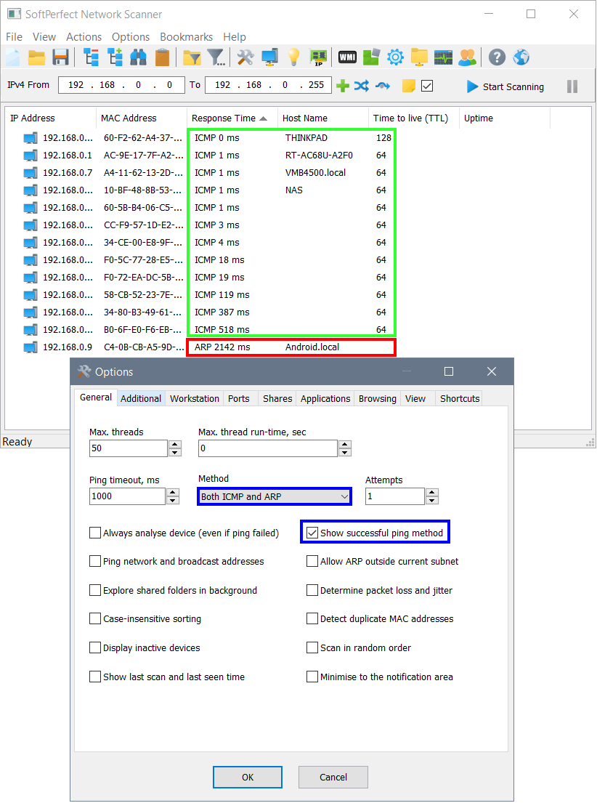Screen dimensions: 597x803
Task: Switch to the Shares tab
Action: (x=277, y=398)
